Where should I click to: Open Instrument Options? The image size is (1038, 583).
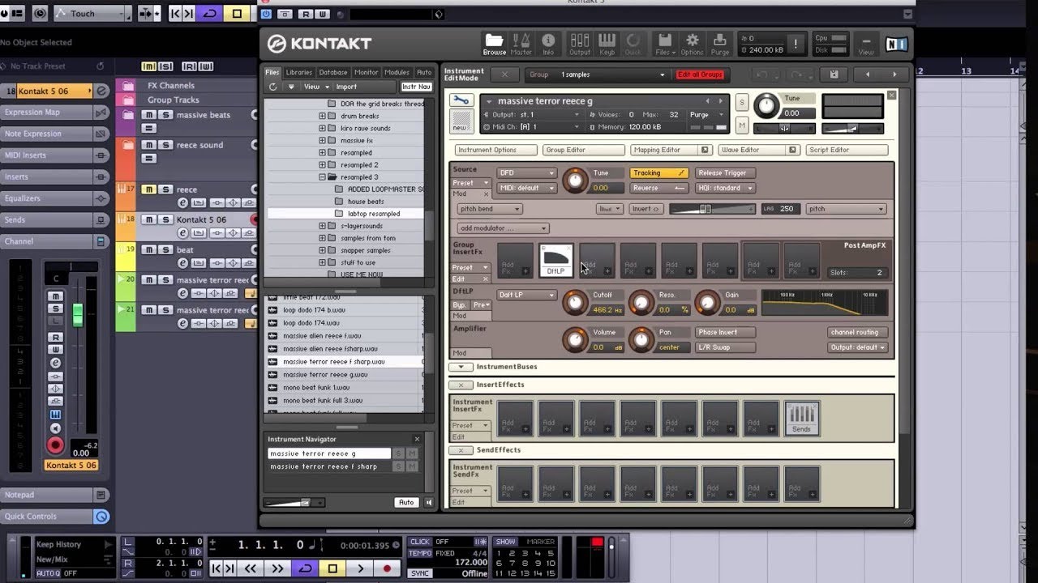[497, 150]
